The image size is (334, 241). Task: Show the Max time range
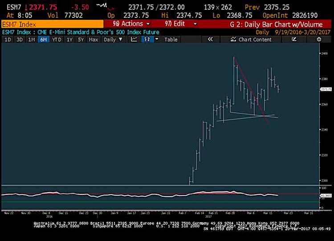click(x=94, y=39)
